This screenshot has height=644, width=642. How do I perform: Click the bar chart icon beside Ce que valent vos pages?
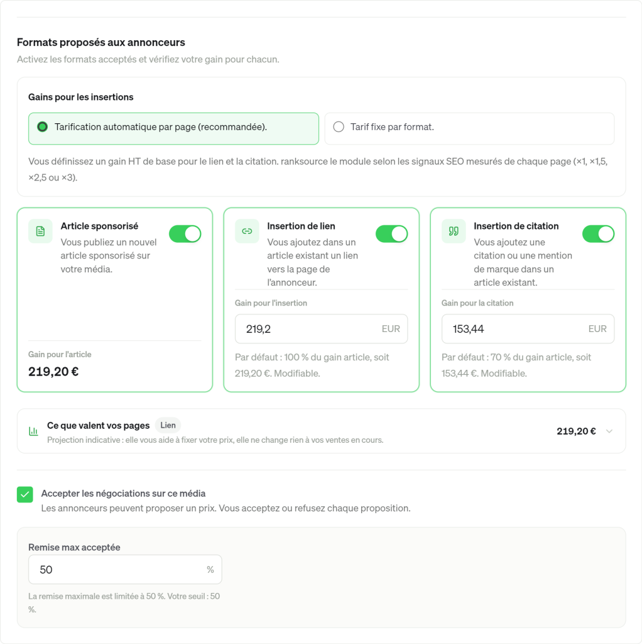34,431
